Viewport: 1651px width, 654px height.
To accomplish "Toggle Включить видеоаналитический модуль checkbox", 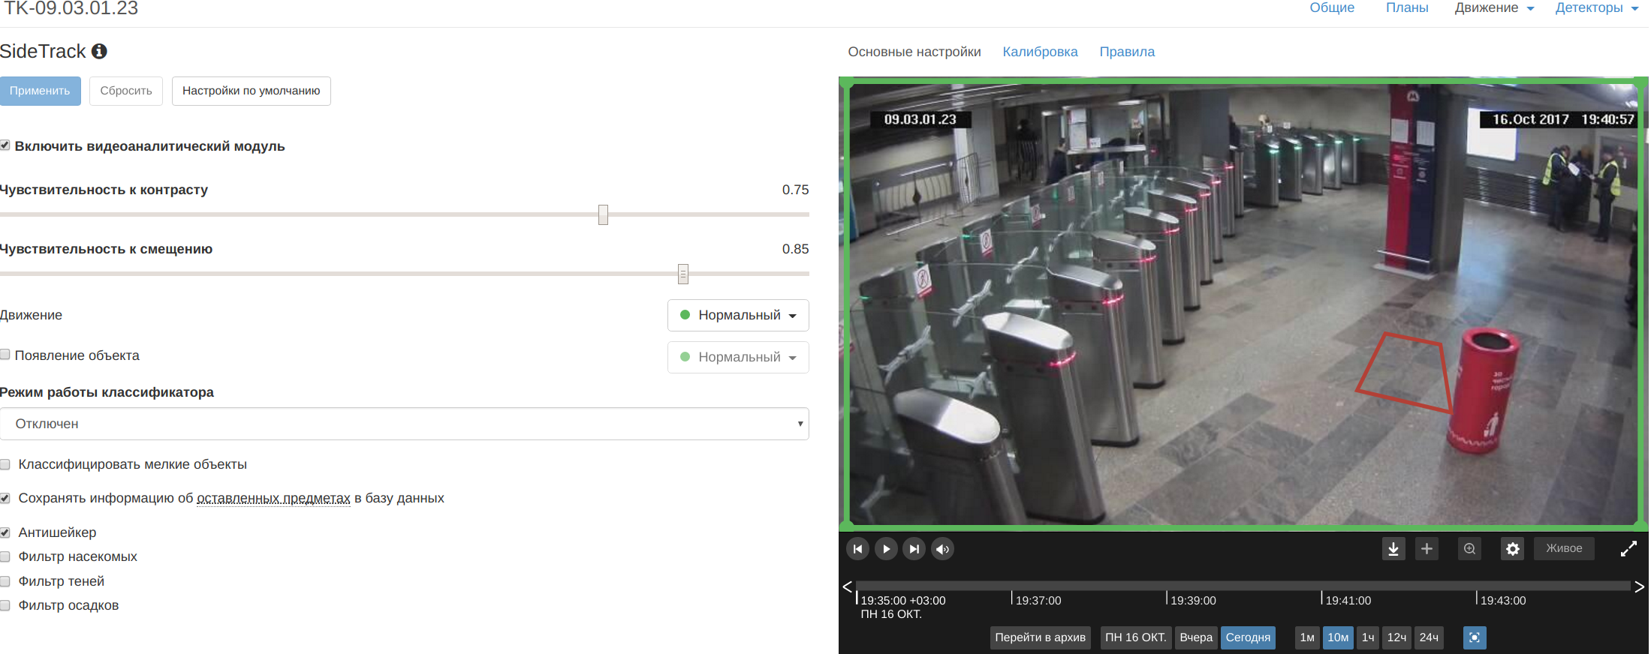I will [5, 145].
